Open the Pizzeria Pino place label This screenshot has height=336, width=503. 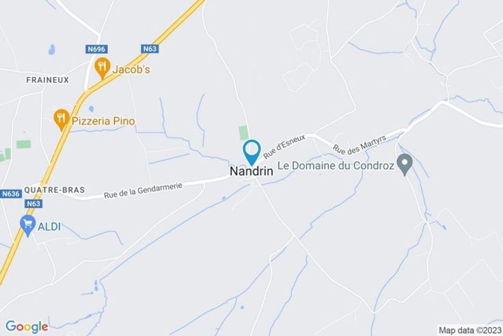point(103,121)
